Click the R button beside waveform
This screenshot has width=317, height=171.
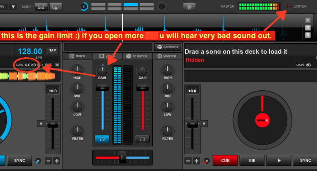pyautogui.click(x=307, y=35)
